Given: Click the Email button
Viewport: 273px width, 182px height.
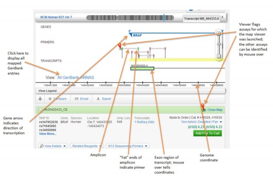Looking at the screenshot, I should [82, 99].
